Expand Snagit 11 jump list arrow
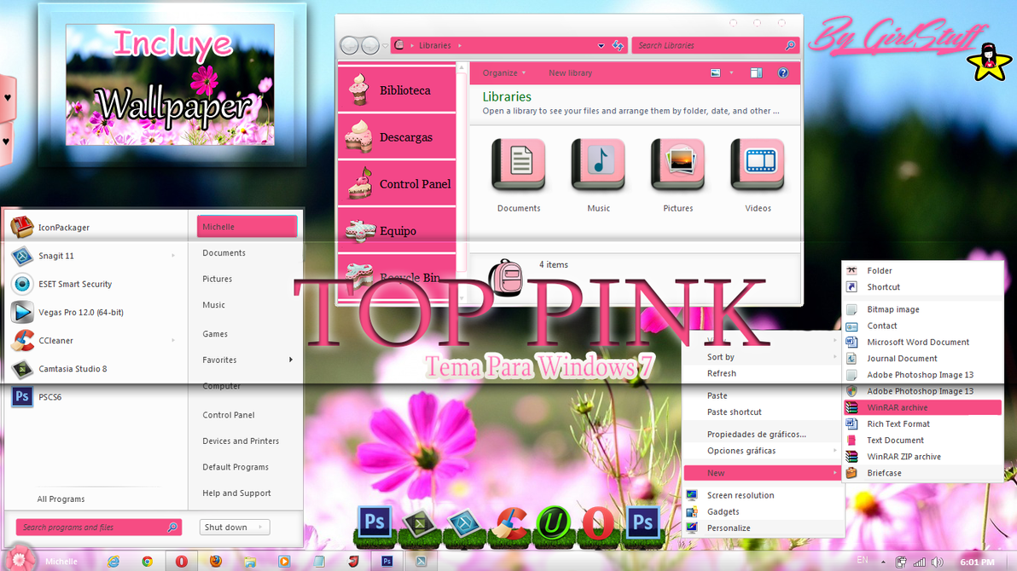 [173, 256]
